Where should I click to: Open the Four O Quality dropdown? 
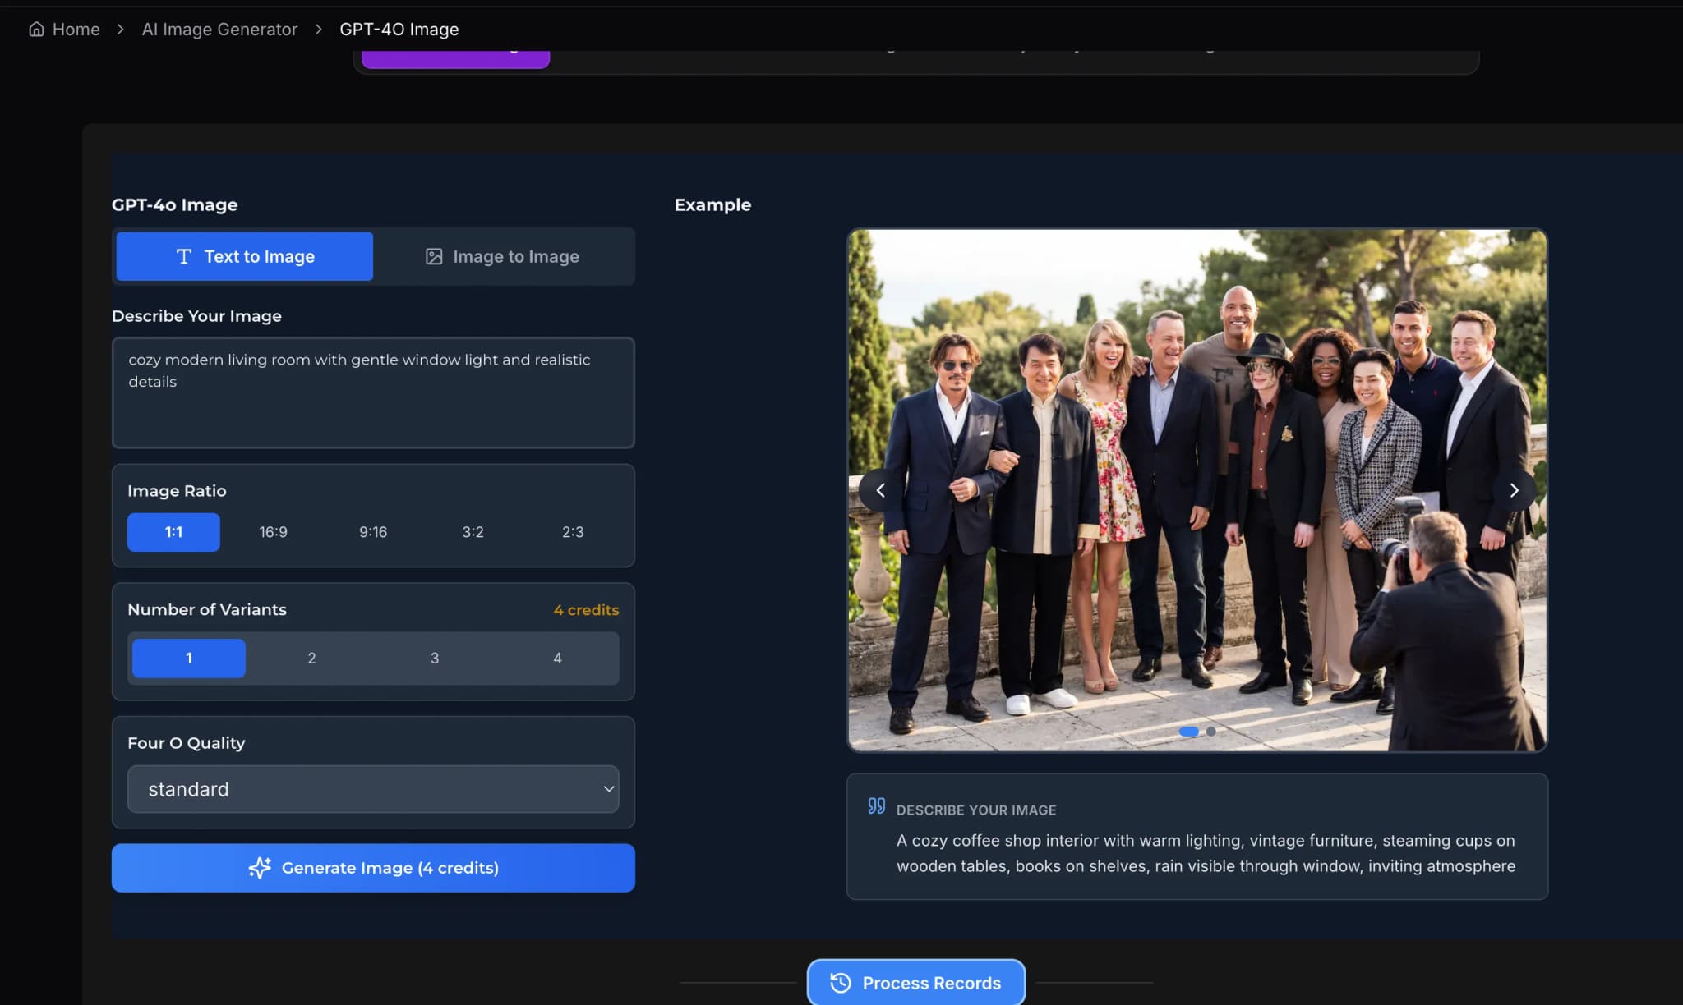[372, 789]
